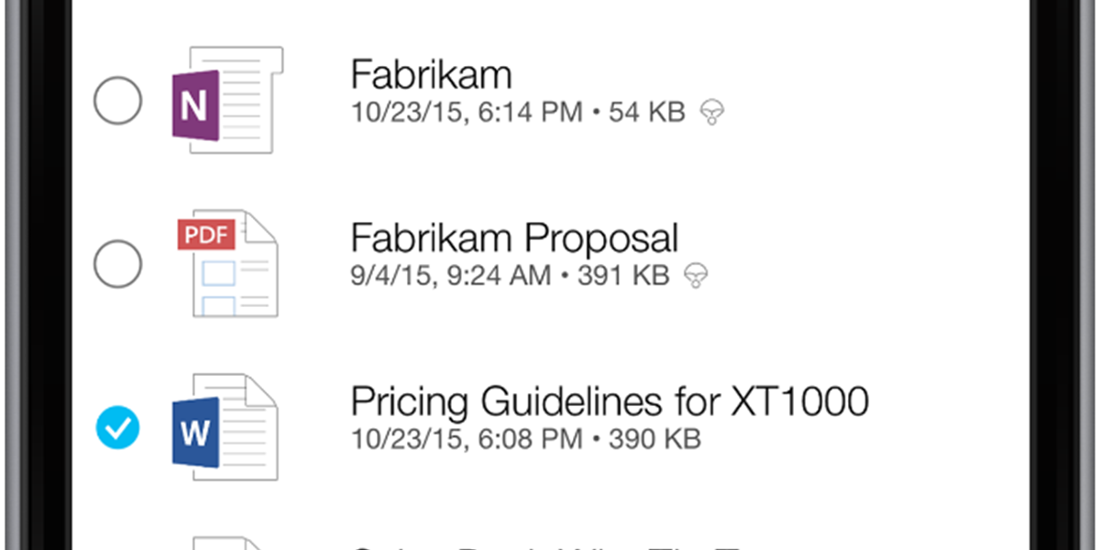Click the red PDF badge label
This screenshot has width=1100, height=550.
pyautogui.click(x=205, y=235)
